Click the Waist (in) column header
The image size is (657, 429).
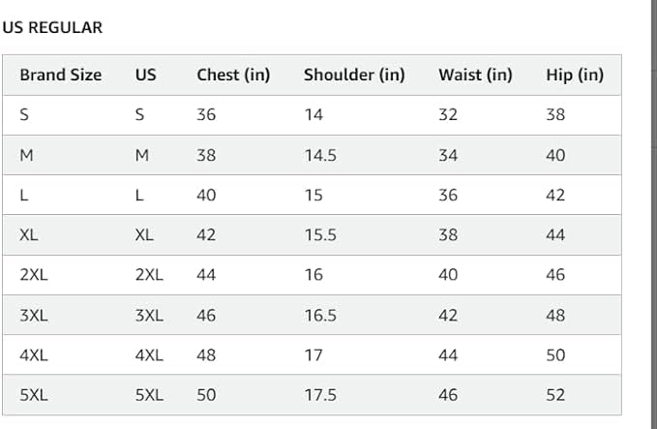[x=475, y=75]
